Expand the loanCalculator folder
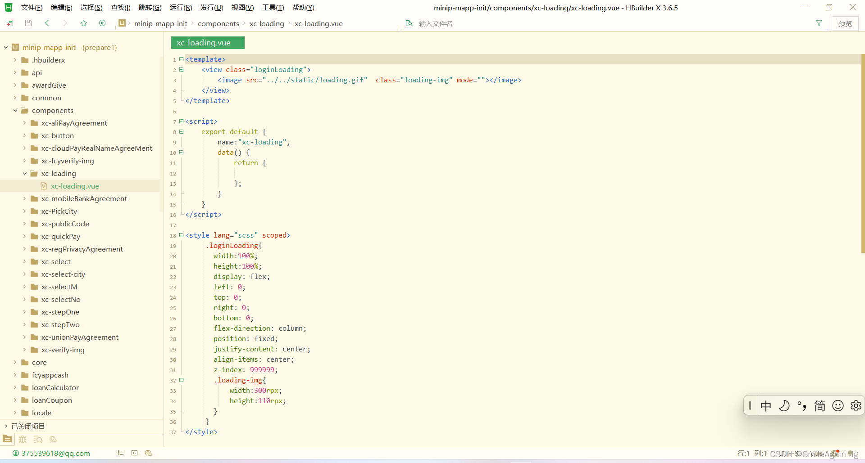Image resolution: width=865 pixels, height=463 pixels. click(x=15, y=387)
